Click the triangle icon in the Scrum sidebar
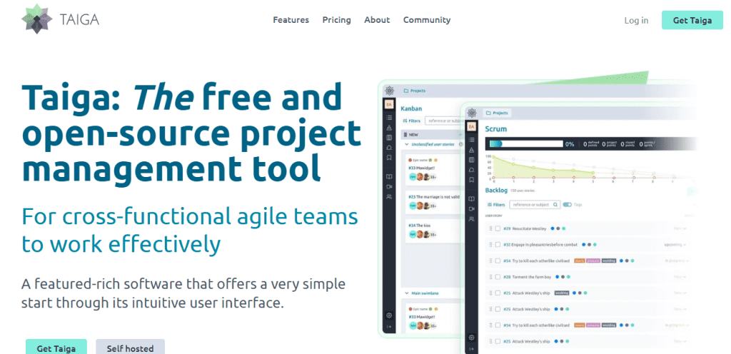 tap(471, 150)
